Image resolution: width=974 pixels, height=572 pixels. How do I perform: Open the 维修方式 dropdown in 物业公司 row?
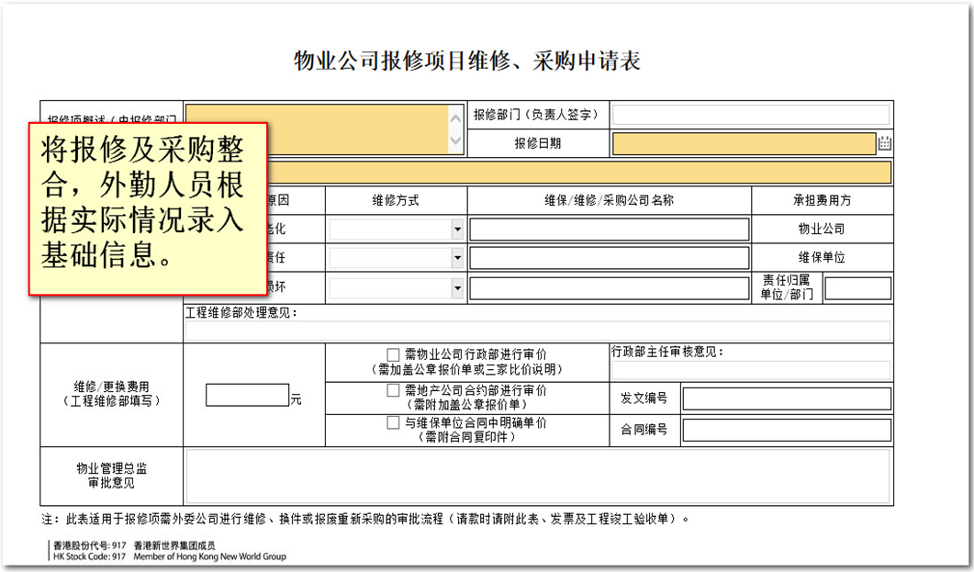point(457,230)
